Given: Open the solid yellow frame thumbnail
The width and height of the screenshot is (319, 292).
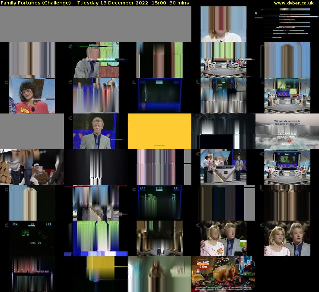Looking at the screenshot, I should point(159,131).
